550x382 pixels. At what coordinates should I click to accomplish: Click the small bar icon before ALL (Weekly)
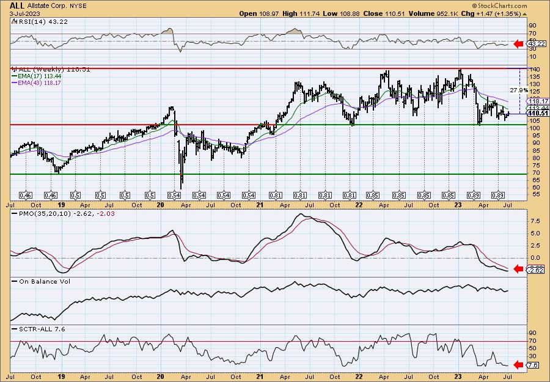13,69
